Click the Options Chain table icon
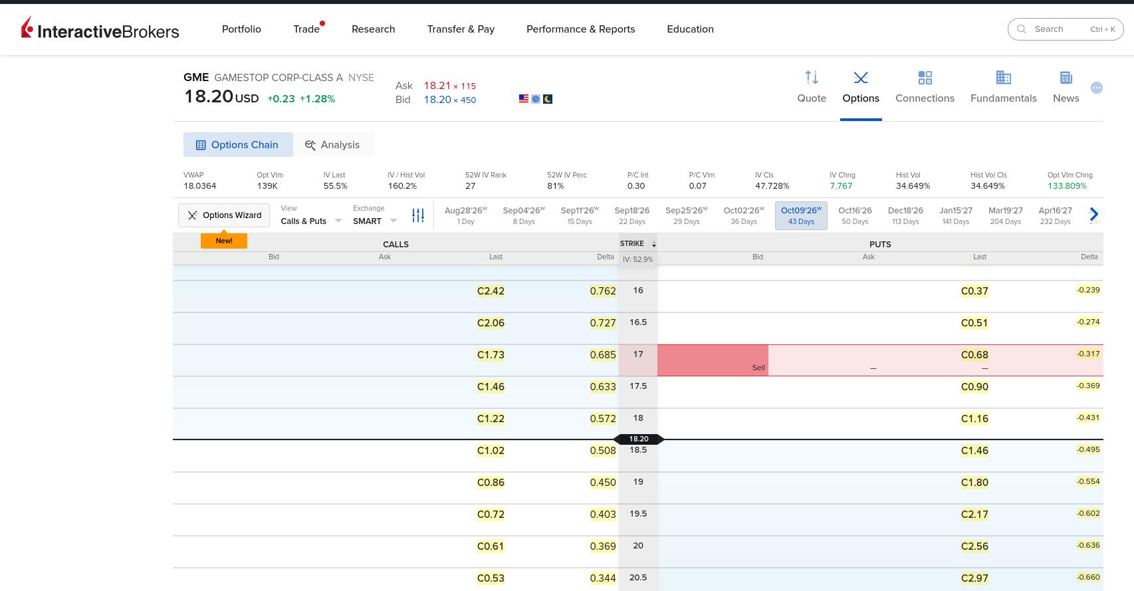Viewport: 1134px width, 591px height. pos(201,145)
